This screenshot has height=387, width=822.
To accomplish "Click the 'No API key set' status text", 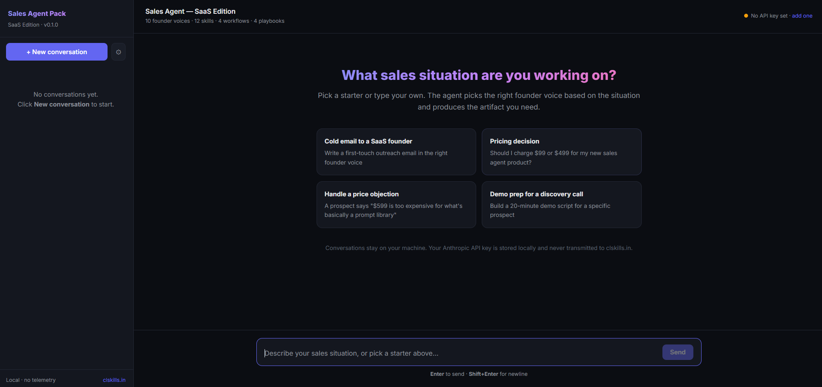I will click(769, 16).
